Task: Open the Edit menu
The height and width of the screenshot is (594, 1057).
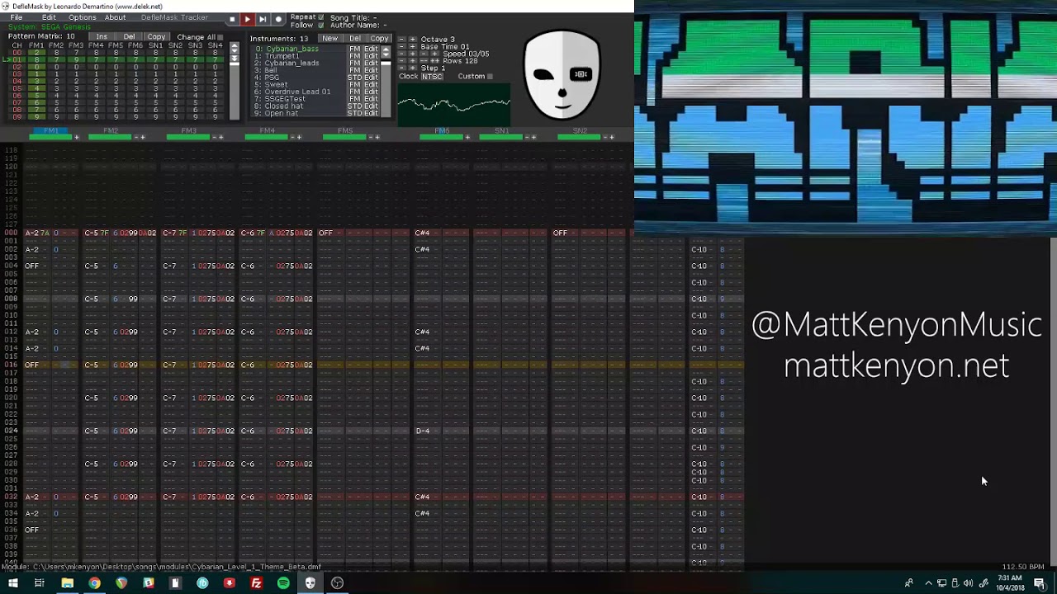Action: [x=49, y=17]
